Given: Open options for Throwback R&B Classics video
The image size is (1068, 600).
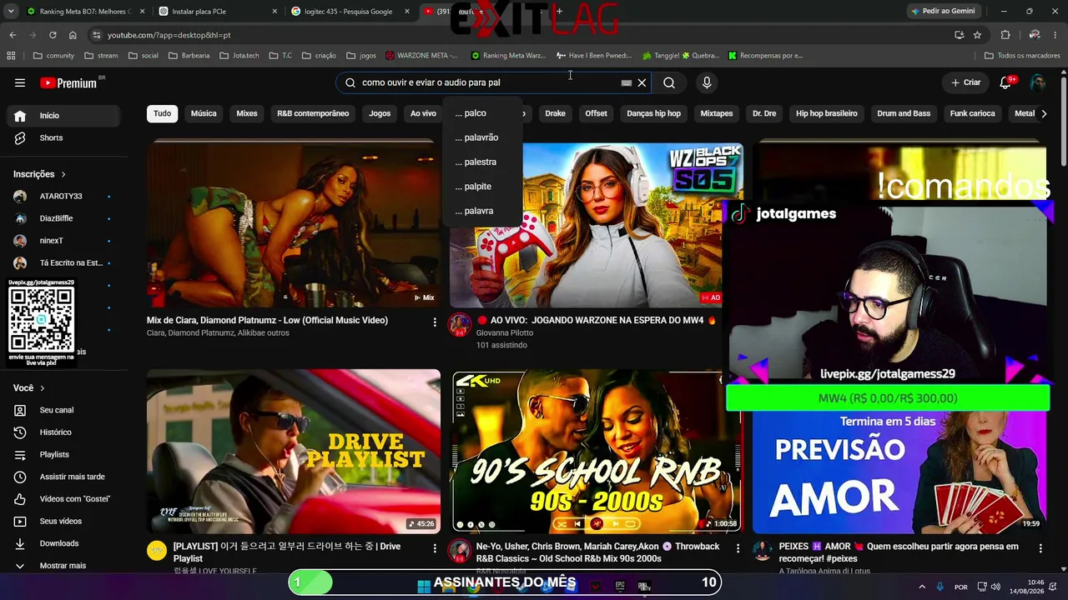Looking at the screenshot, I should tap(738, 548).
